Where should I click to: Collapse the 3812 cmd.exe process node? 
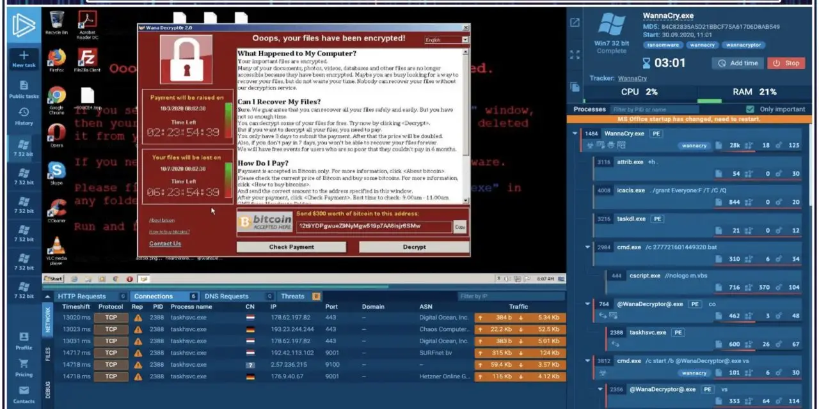(x=588, y=360)
